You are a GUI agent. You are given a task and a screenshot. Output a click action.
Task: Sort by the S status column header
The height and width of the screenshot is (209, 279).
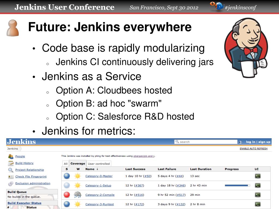click(x=67, y=169)
